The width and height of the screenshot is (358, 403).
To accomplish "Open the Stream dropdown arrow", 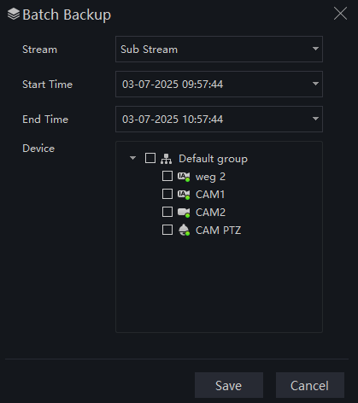I will click(x=315, y=49).
